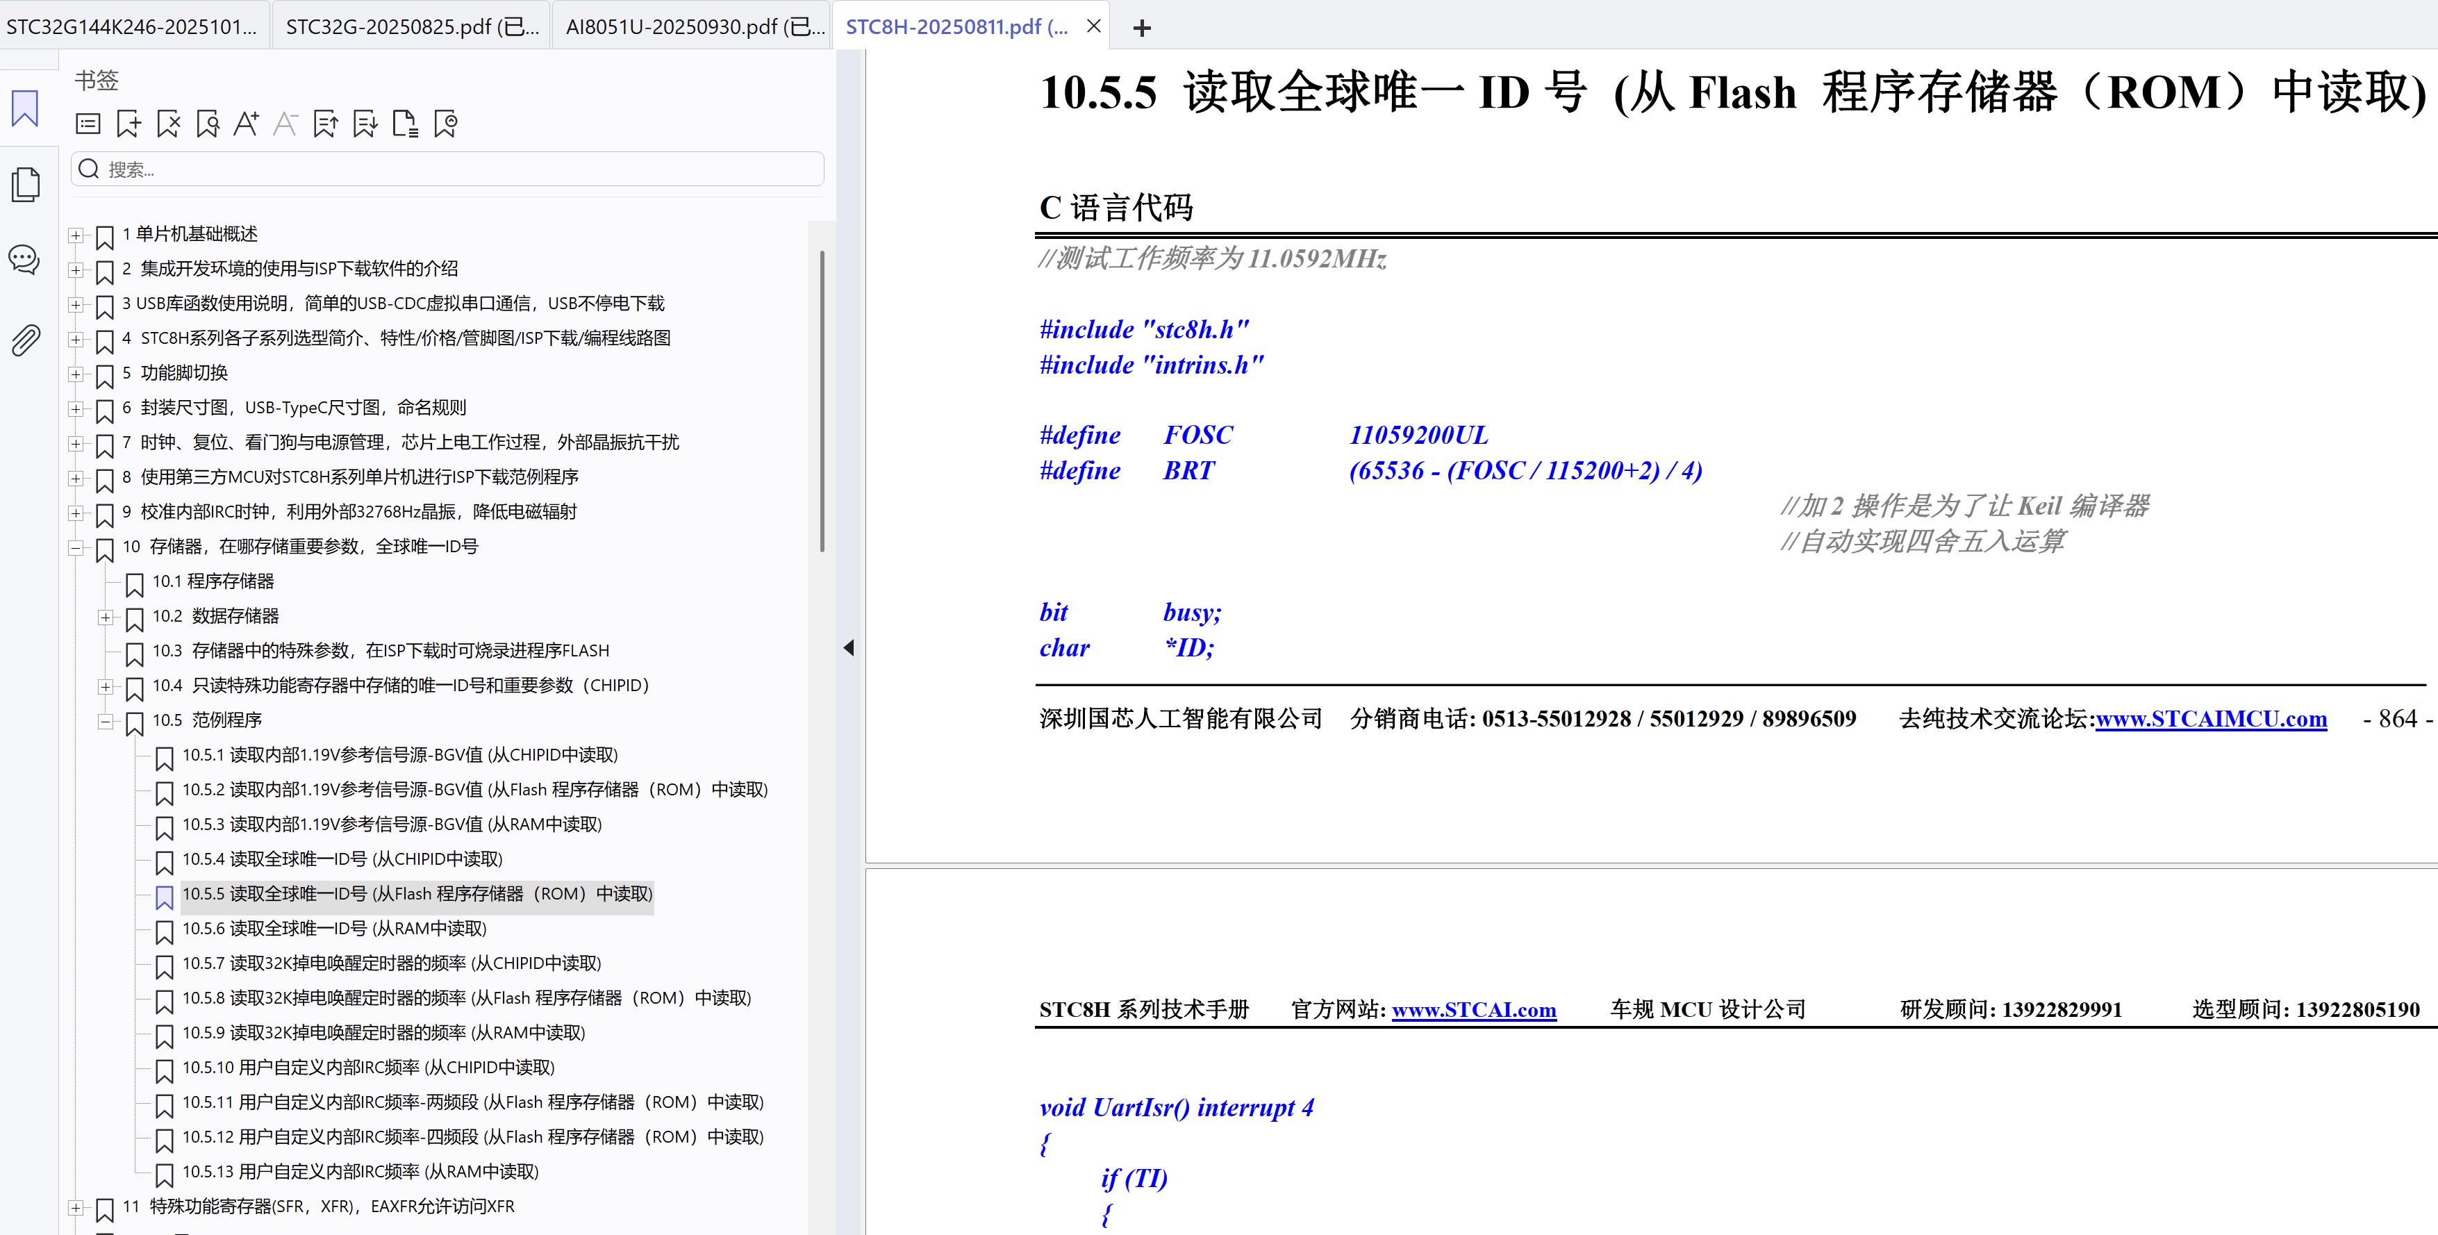The height and width of the screenshot is (1235, 2438).
Task: Expand the '10.4 只读特殊功能寄存器' bookmark node
Action: point(105,687)
